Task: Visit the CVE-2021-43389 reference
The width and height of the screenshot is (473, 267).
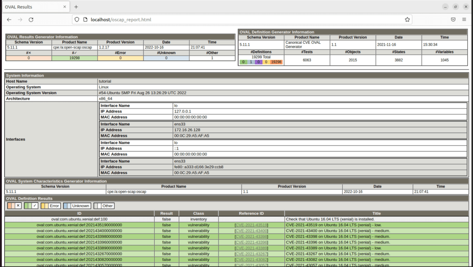Action: pos(251,248)
